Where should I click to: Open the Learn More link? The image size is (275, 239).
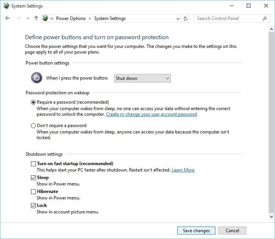point(183,170)
